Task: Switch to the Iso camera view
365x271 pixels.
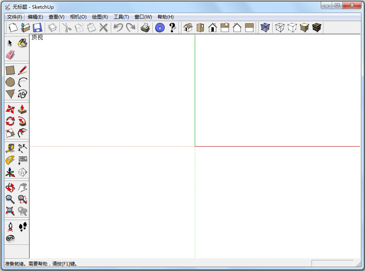Action: 189,27
